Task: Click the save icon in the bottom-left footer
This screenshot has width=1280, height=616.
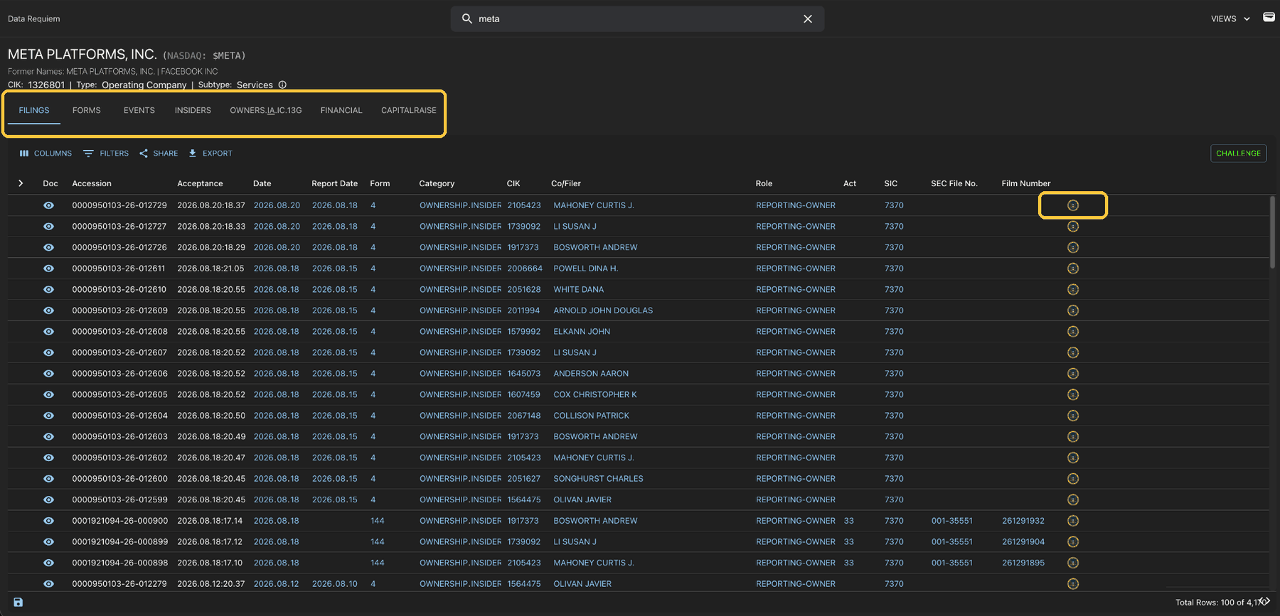Action: [x=18, y=603]
